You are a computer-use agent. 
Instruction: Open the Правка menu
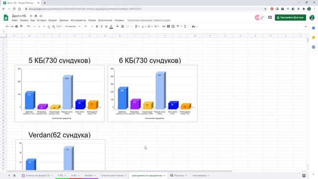tap(24, 20)
